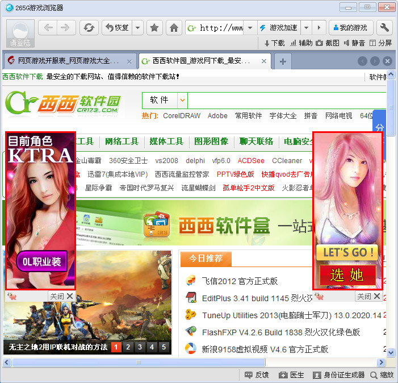Screen dimensions: 398x383
Task: Click the LET'S GO! ad button
Action: click(347, 252)
